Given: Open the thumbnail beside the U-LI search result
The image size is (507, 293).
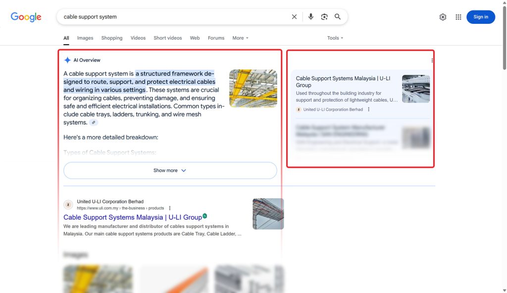Looking at the screenshot, I should coord(268,214).
